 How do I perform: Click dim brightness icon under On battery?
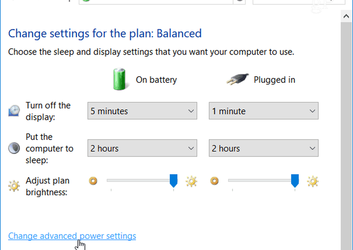coord(93,181)
